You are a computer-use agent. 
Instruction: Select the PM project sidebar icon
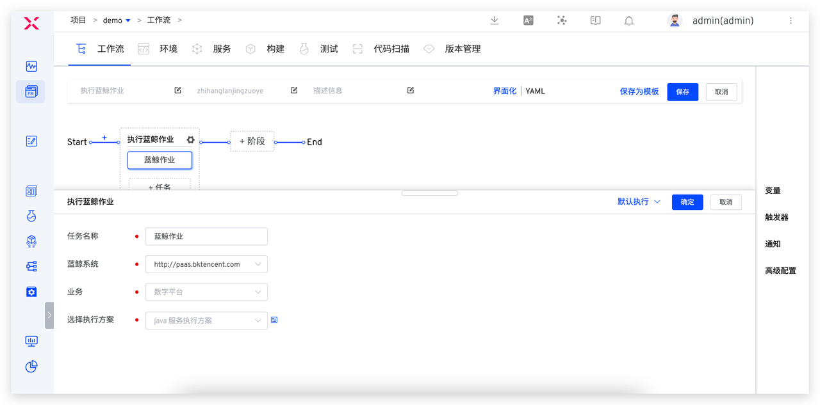(31, 92)
